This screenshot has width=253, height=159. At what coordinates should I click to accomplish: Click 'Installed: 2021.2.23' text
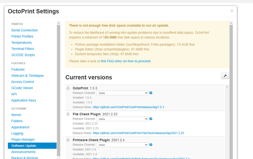(x=85, y=124)
